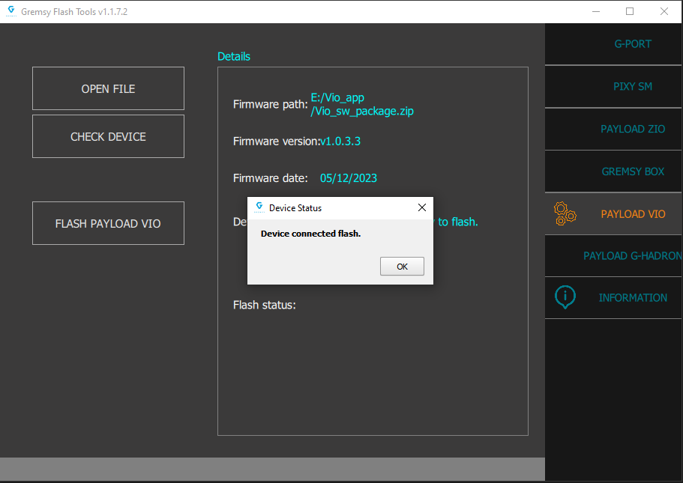The width and height of the screenshot is (683, 483).
Task: Select the PAYLOAD ZIO tab
Action: [x=632, y=129]
